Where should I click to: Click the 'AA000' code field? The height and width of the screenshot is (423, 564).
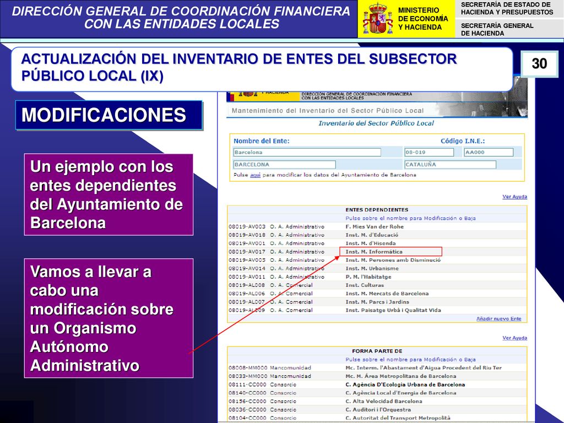[x=489, y=152]
